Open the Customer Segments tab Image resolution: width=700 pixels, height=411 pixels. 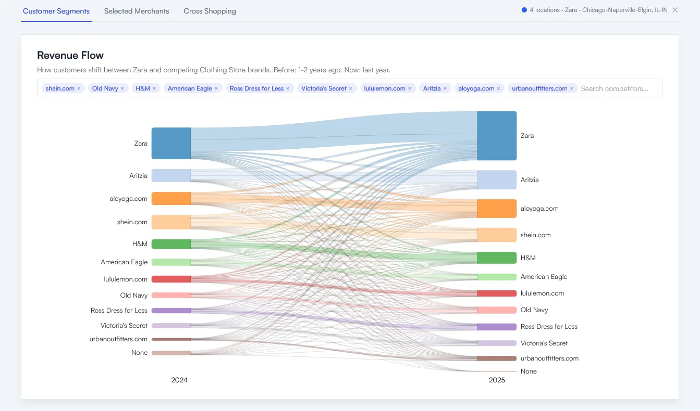pos(56,11)
